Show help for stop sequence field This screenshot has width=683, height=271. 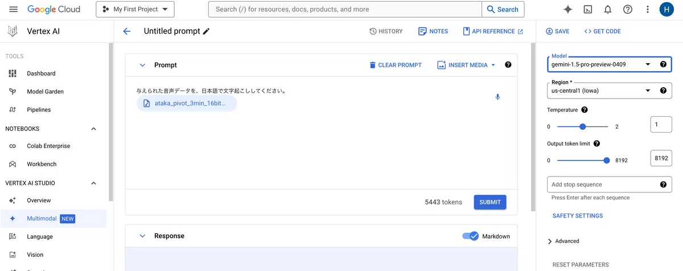663,184
